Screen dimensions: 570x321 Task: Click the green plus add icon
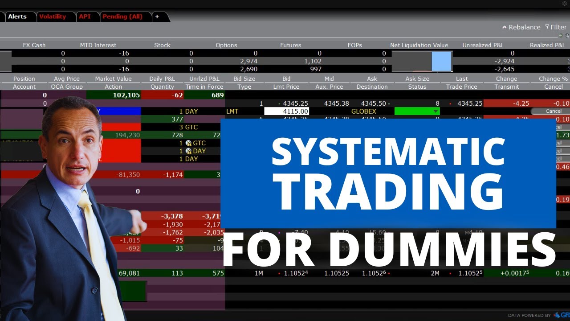(x=561, y=35)
